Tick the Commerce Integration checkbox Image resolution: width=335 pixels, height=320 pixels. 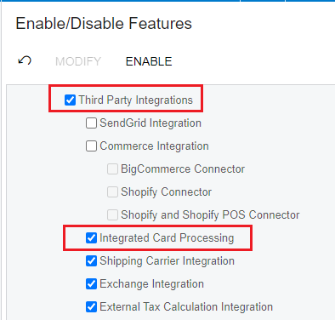point(91,146)
